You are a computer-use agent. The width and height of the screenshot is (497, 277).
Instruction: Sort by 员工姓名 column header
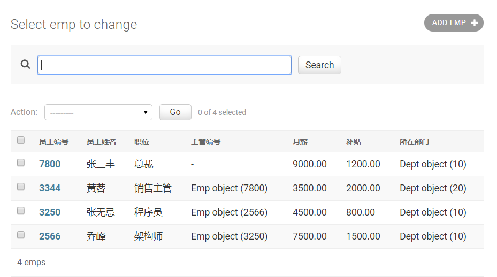pos(101,142)
